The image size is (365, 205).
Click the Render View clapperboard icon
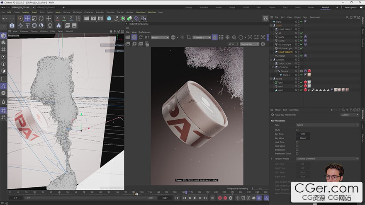87,18
